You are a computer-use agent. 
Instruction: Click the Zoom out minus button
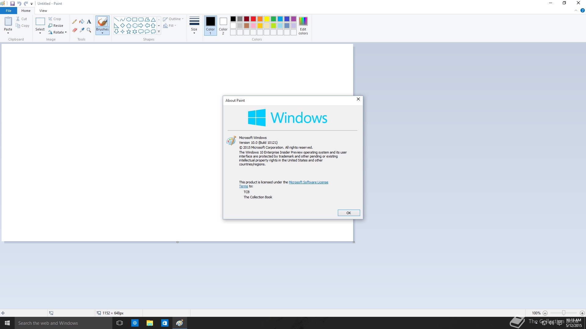point(545,313)
